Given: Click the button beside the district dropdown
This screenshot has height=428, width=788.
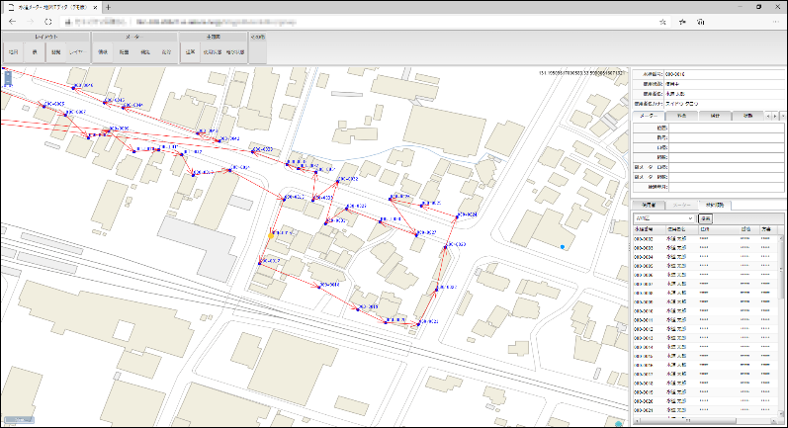Looking at the screenshot, I should click(706, 218).
